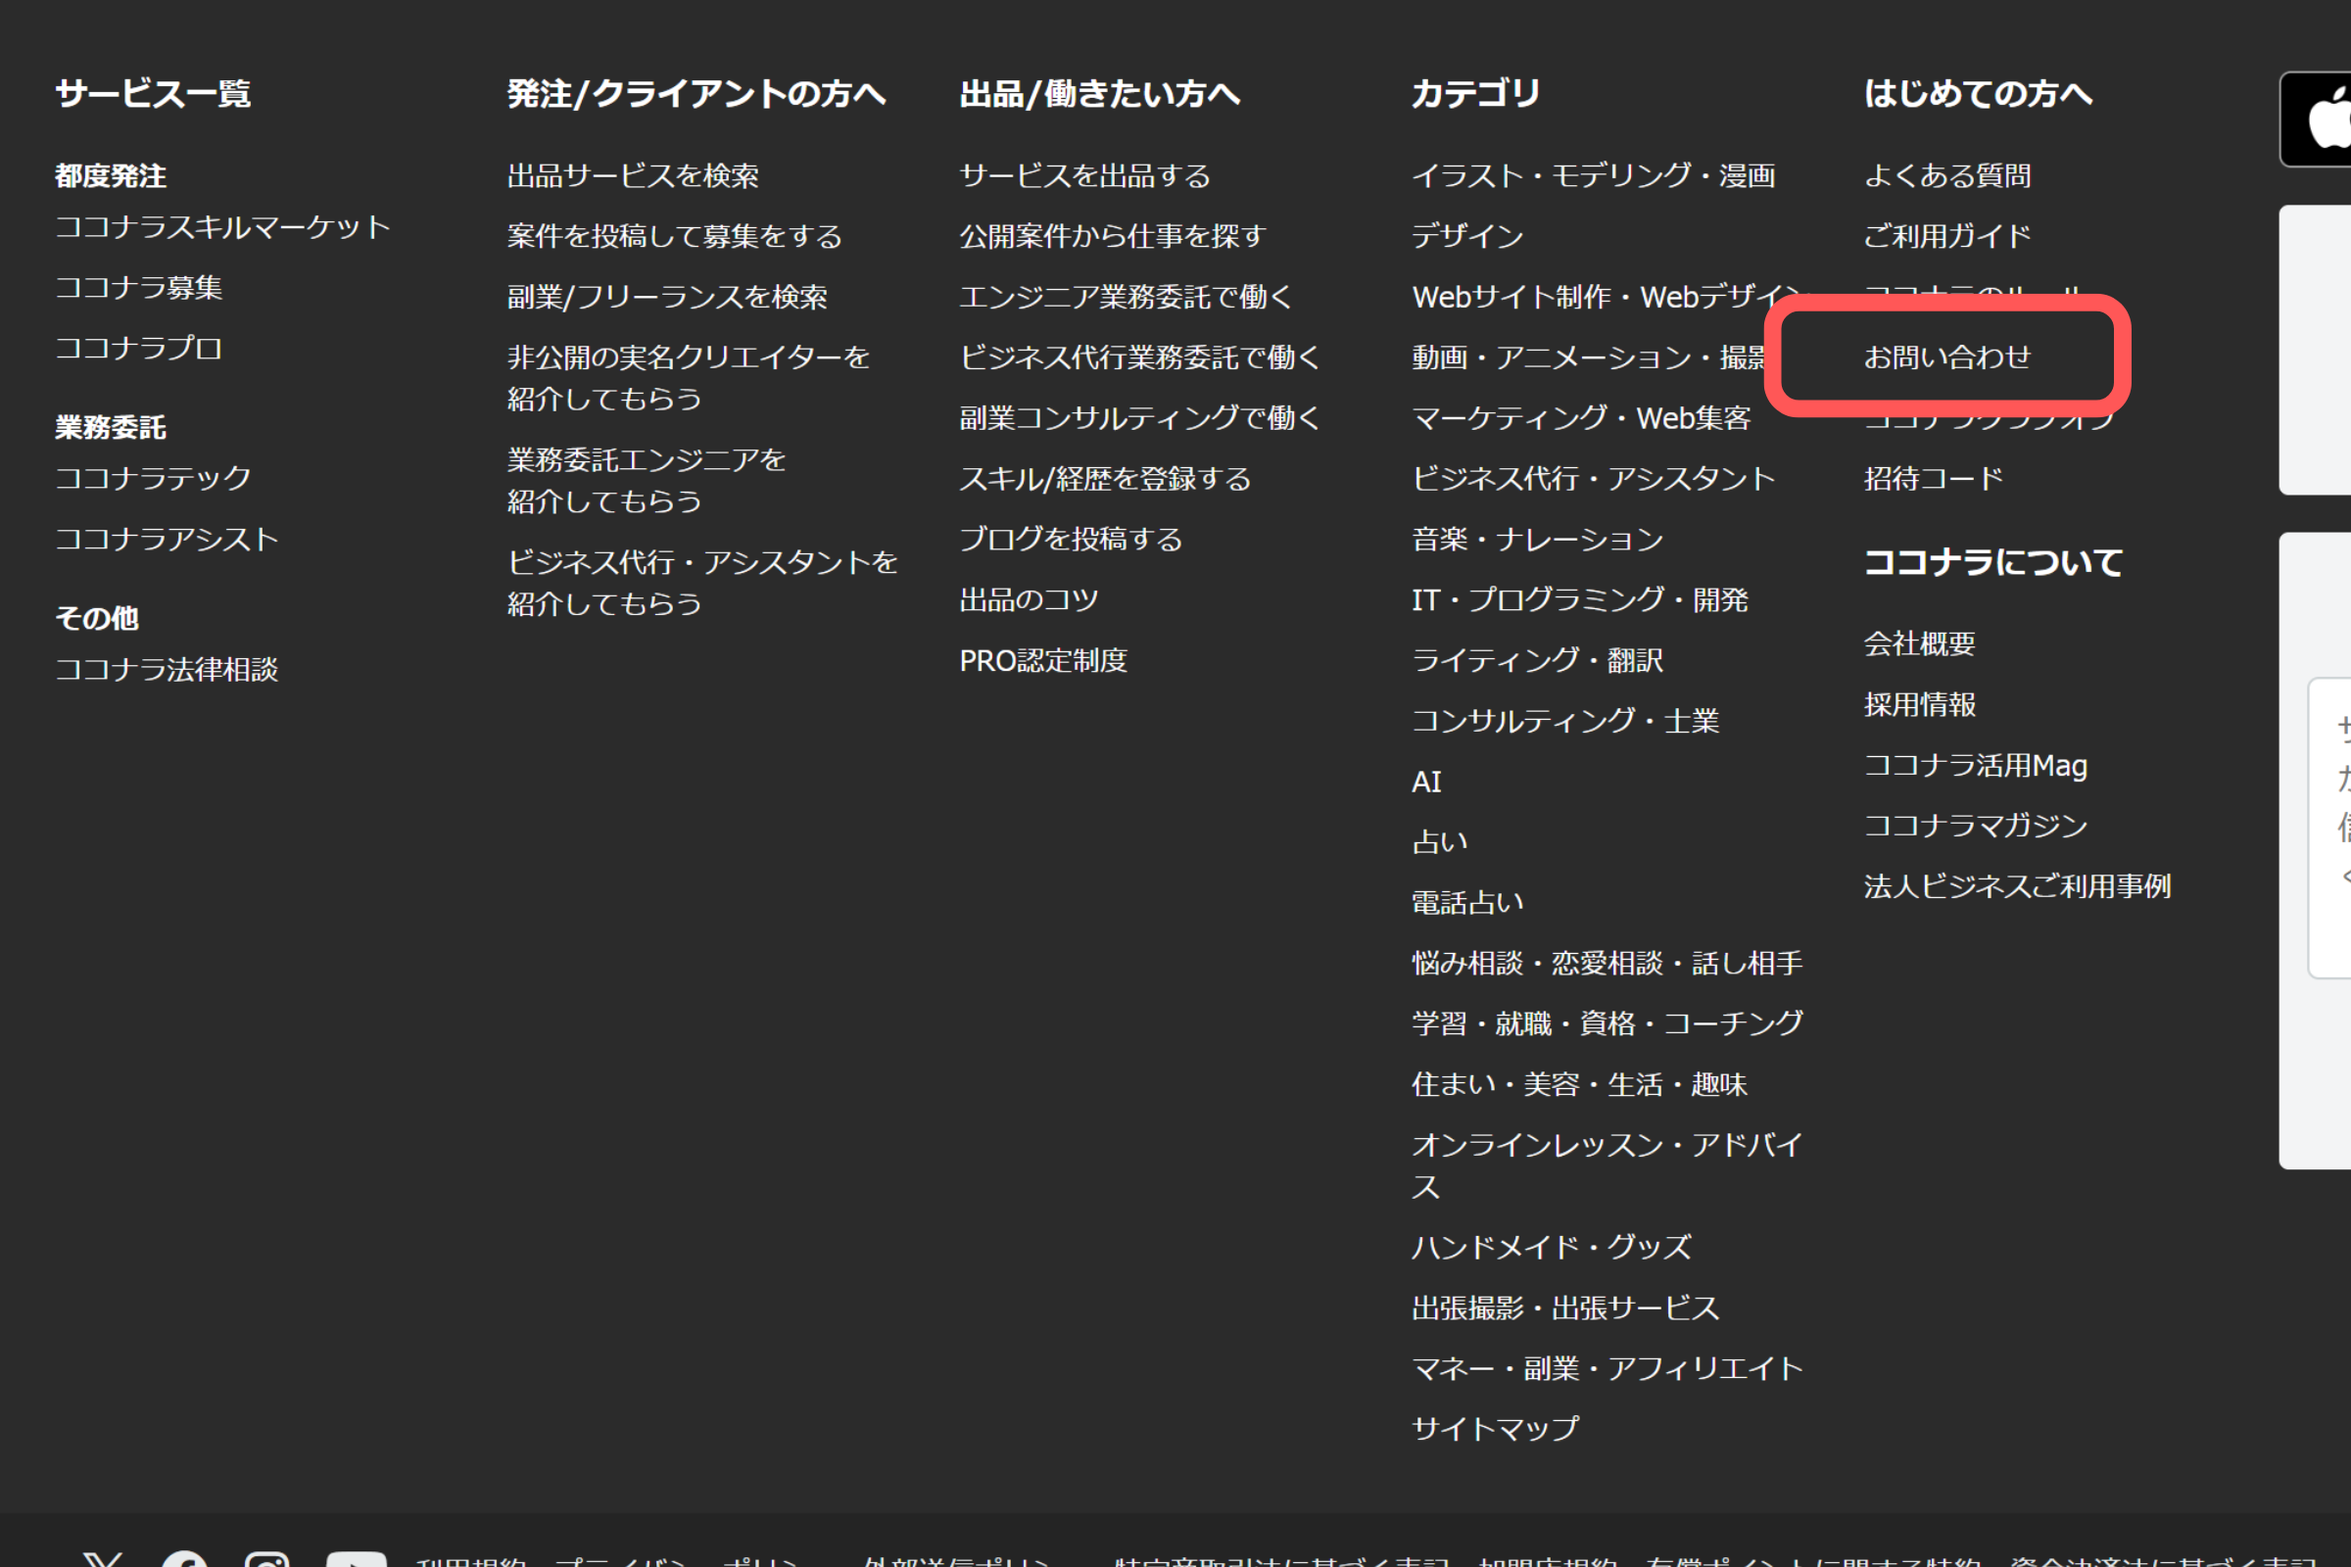Browse マネー・副業・アフィリエイト

point(1607,1368)
